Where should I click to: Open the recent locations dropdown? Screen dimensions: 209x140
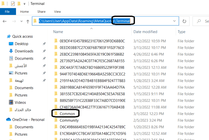(x=21, y=21)
